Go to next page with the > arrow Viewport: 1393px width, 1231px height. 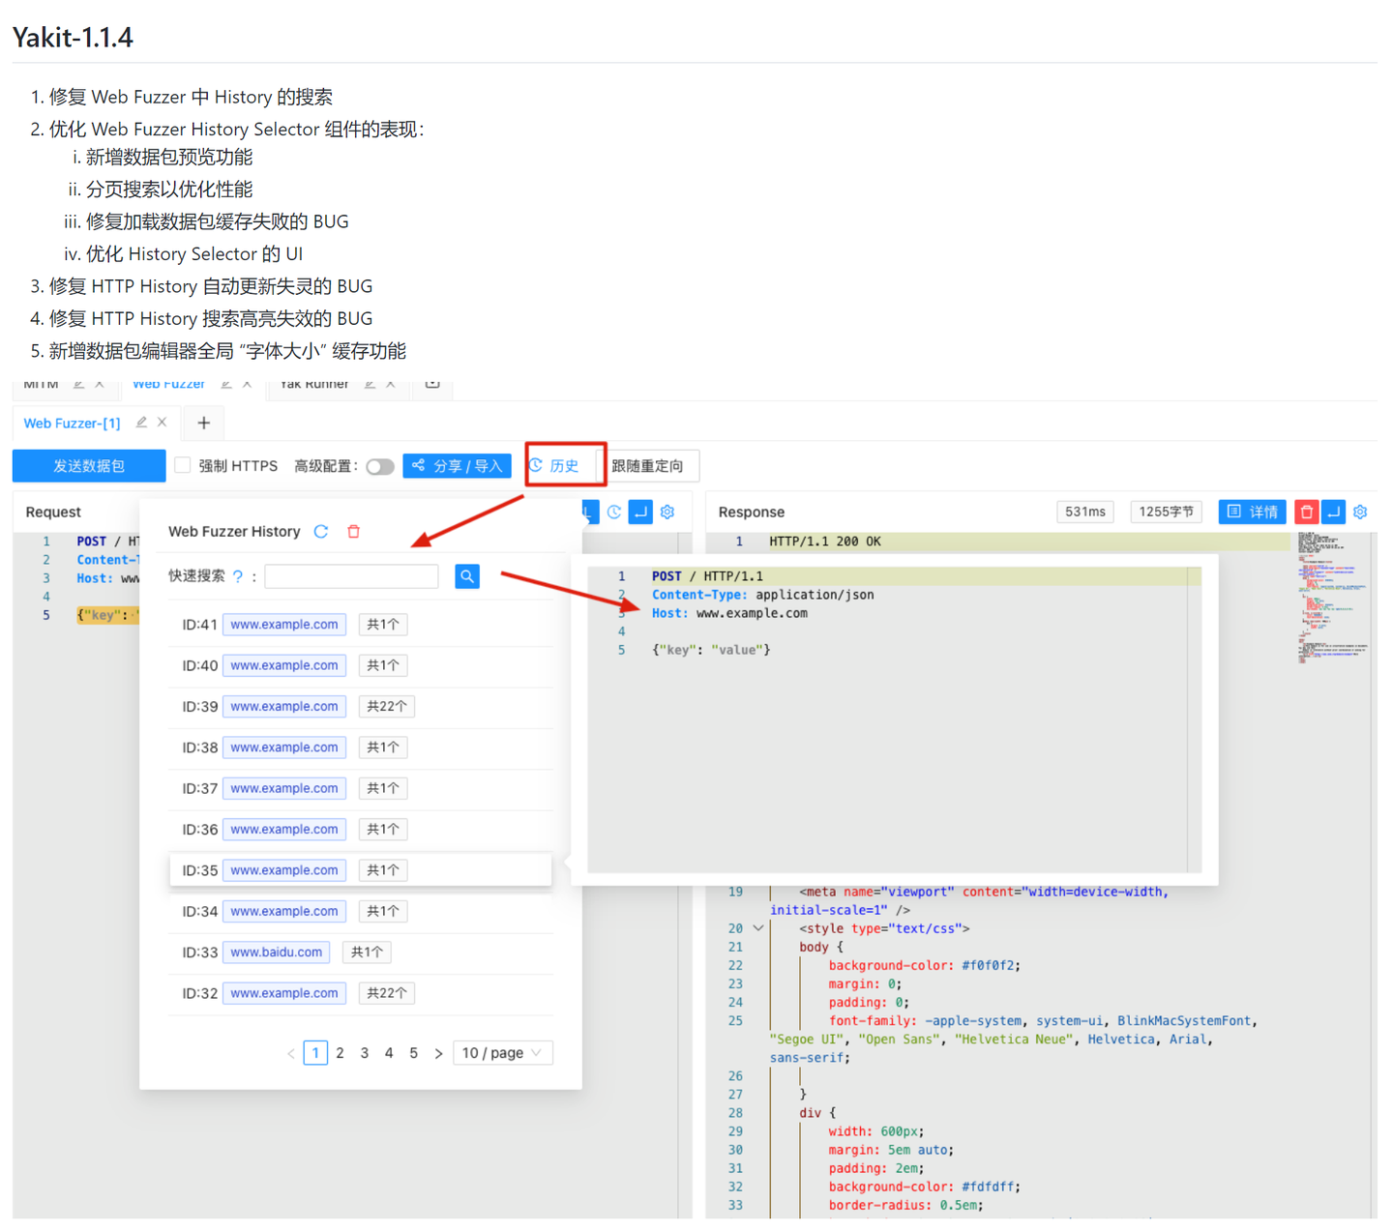[438, 1052]
